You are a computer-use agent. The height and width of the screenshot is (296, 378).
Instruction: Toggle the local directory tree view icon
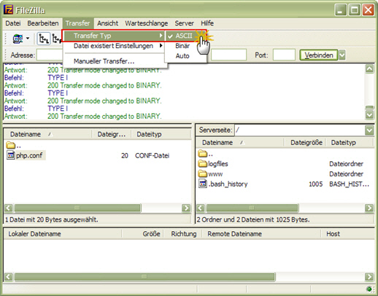(x=44, y=39)
